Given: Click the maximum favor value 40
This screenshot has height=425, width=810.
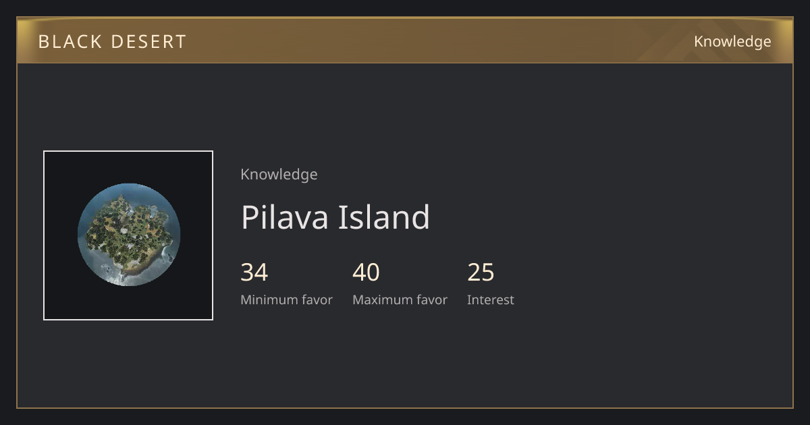Looking at the screenshot, I should 366,273.
